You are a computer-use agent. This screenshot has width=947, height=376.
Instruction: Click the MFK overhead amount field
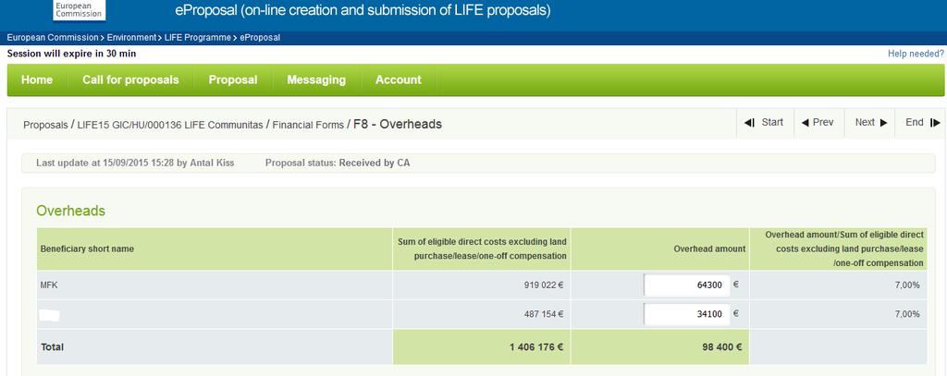point(687,285)
